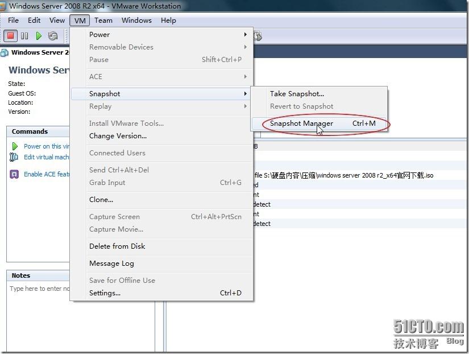Open Snapshot Manager
This screenshot has width=469, height=354.
(x=319, y=124)
